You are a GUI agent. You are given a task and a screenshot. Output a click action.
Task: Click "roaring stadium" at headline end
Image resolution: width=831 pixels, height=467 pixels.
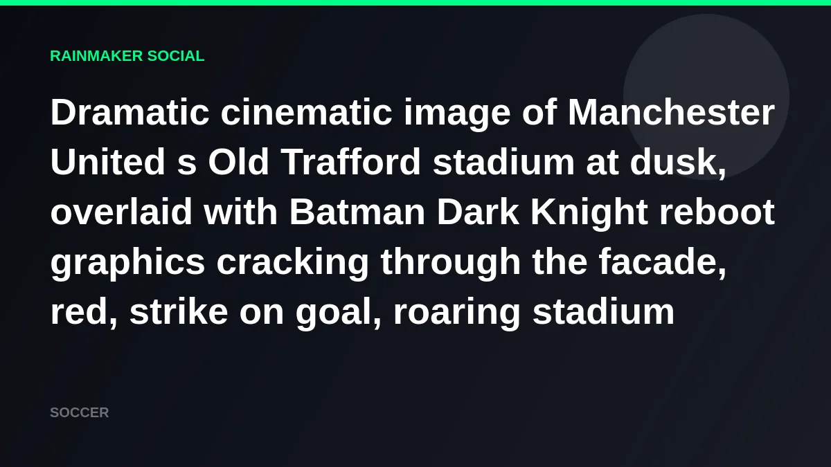[533, 311]
